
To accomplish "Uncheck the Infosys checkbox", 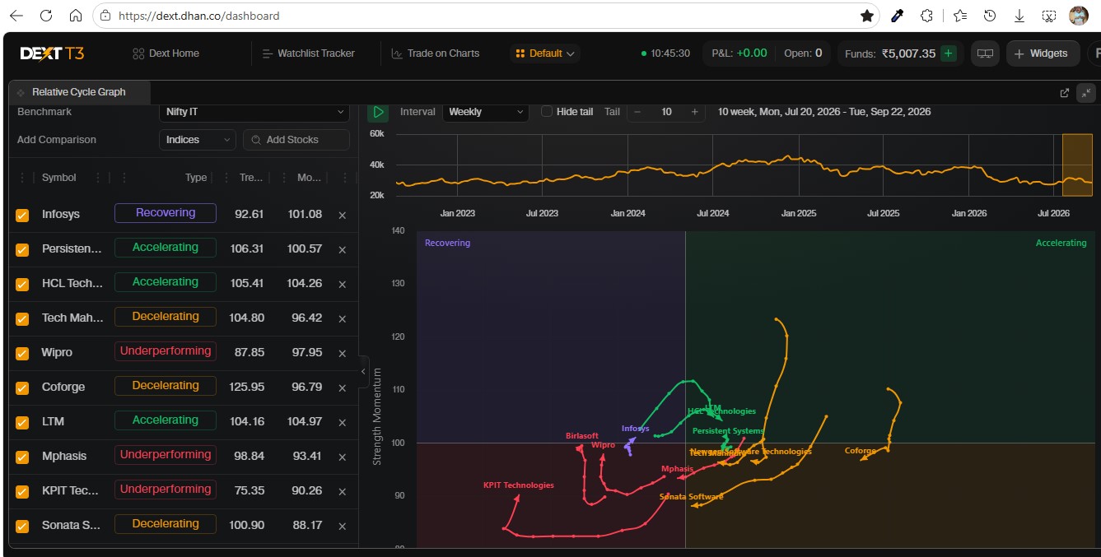I will coord(22,215).
